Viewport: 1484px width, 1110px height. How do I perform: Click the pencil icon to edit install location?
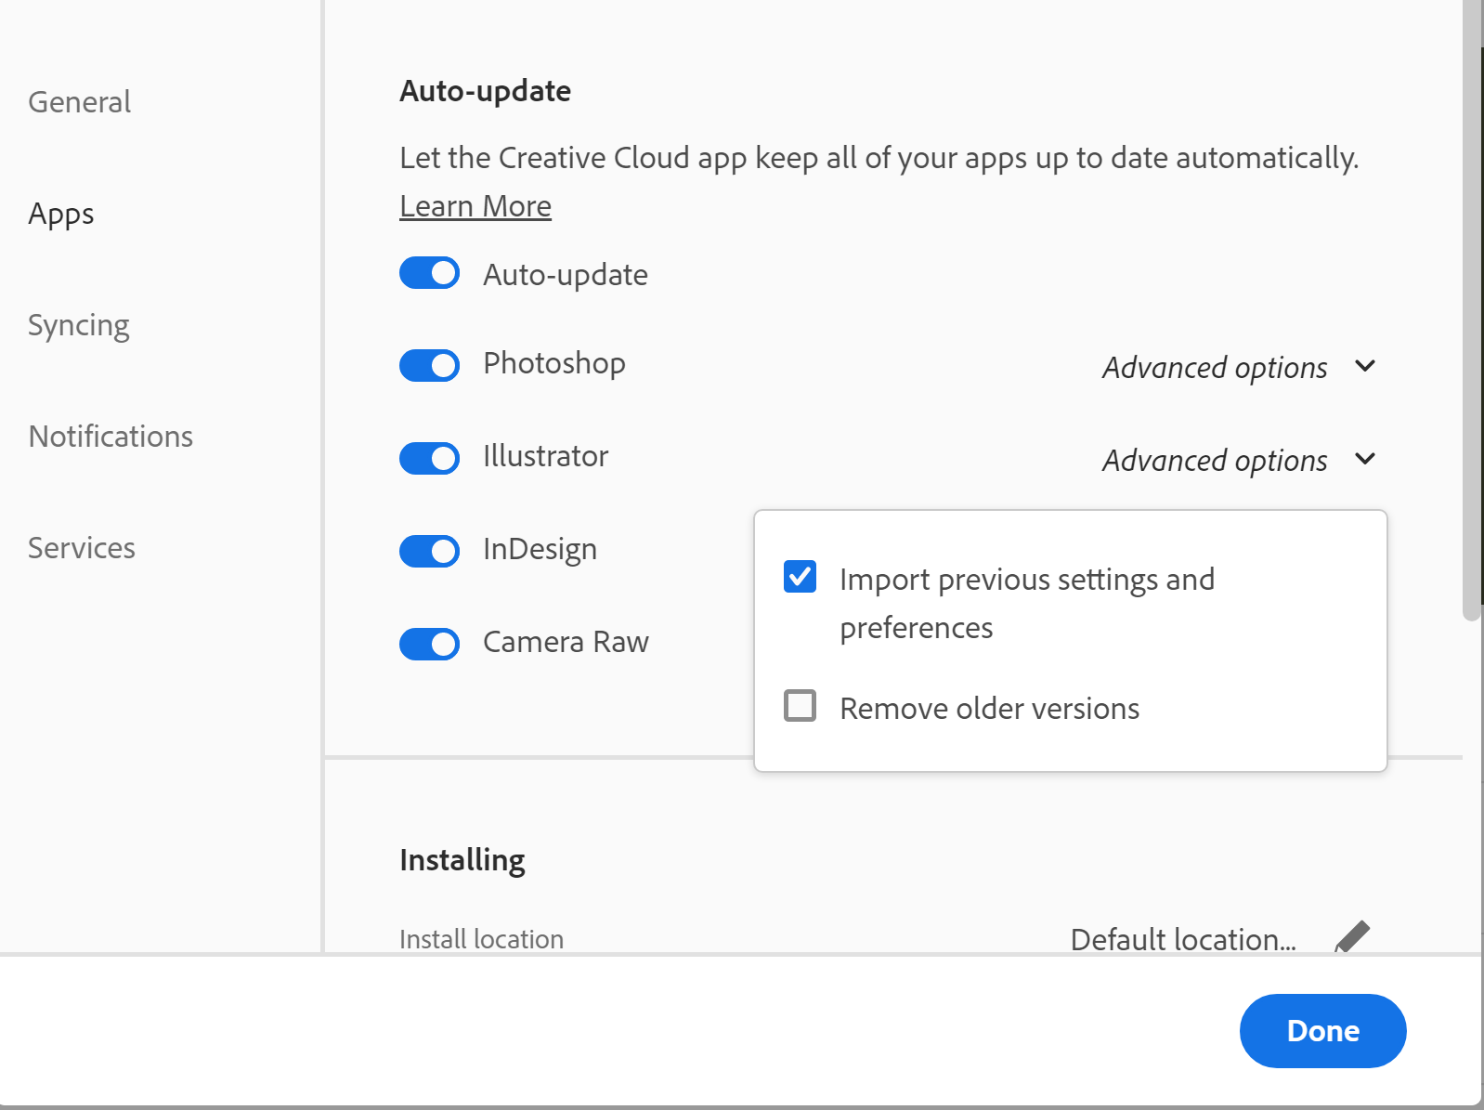click(1352, 937)
